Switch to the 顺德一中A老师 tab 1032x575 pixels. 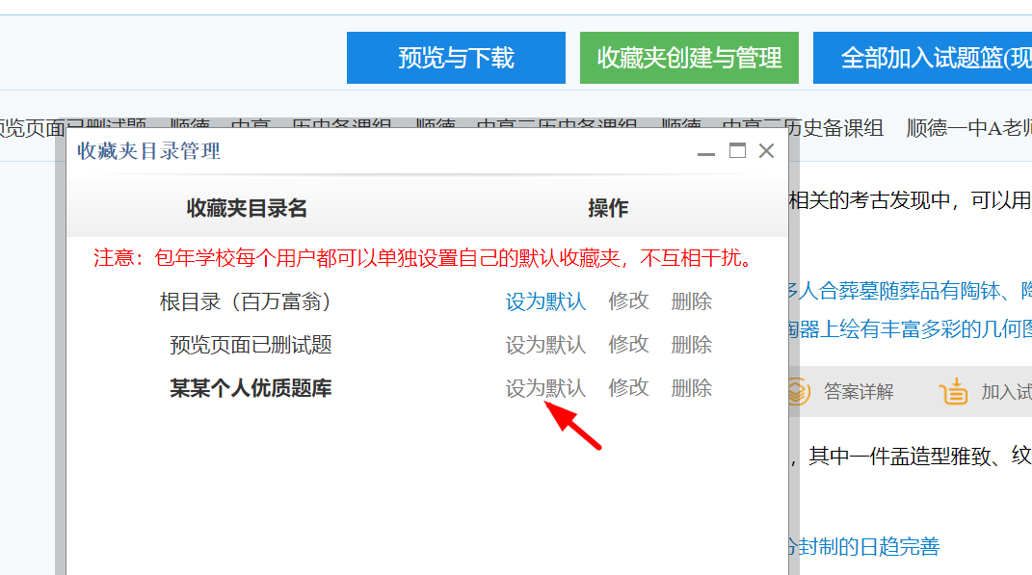(x=968, y=128)
